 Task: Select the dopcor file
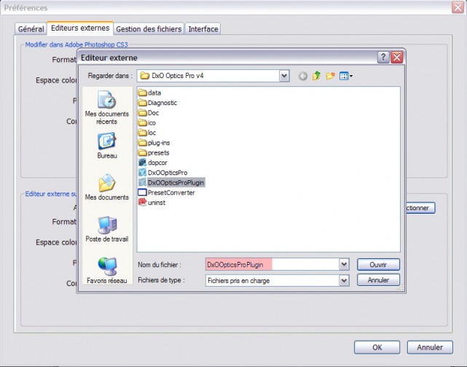click(153, 163)
